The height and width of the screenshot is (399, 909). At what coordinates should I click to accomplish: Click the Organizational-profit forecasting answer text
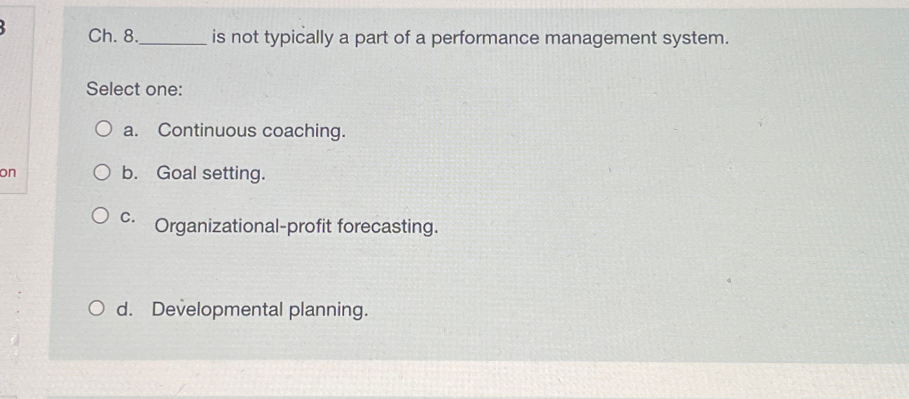pos(296,226)
